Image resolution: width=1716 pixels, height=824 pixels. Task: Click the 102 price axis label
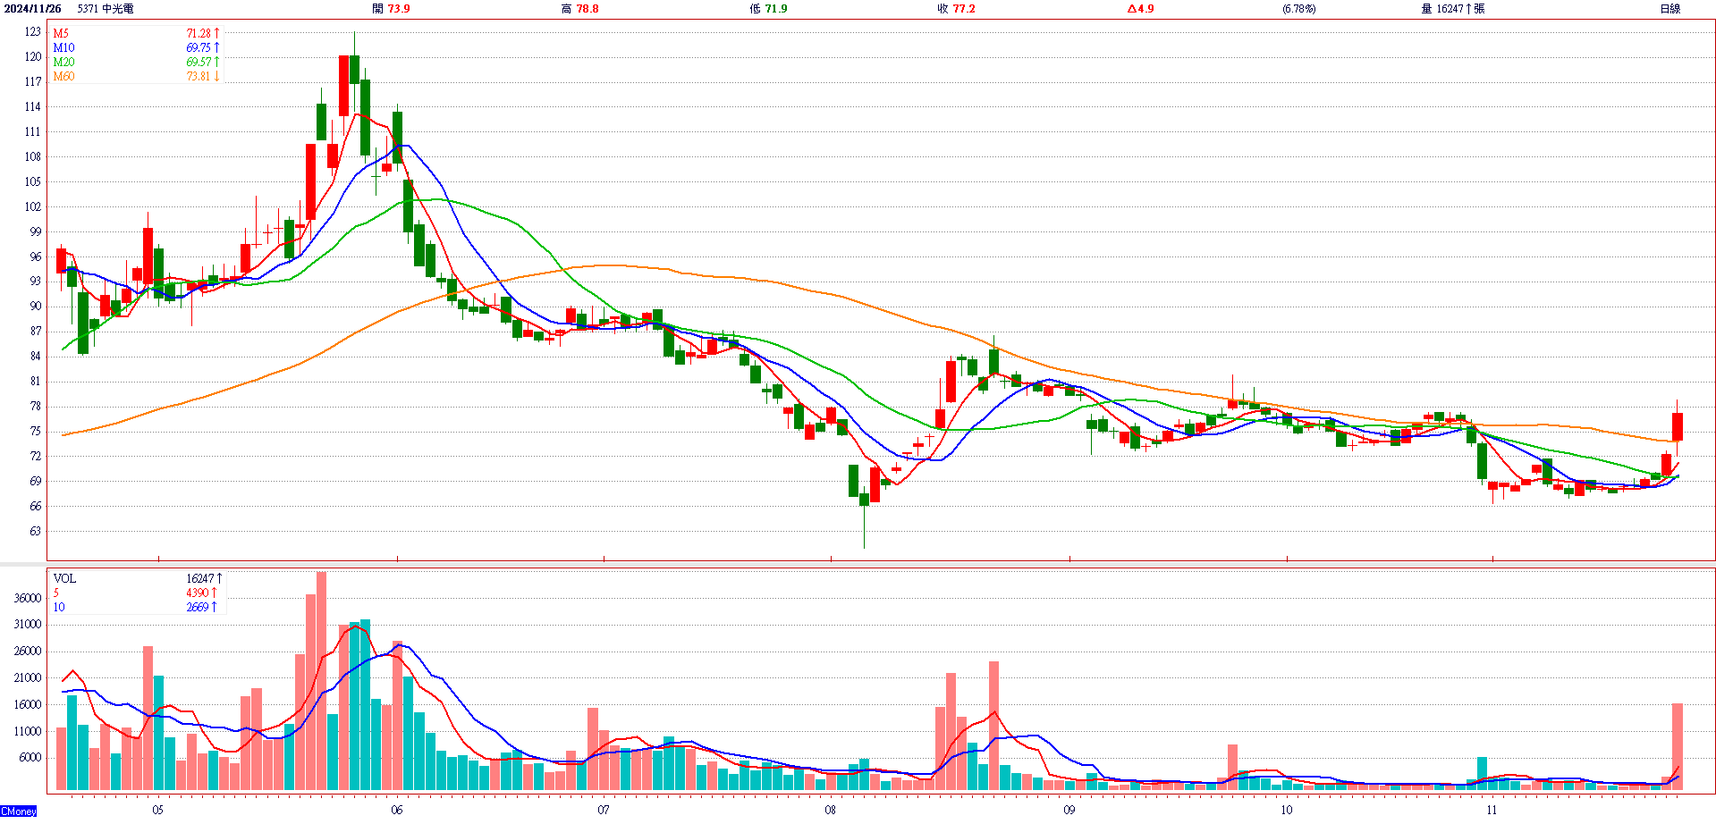(32, 207)
